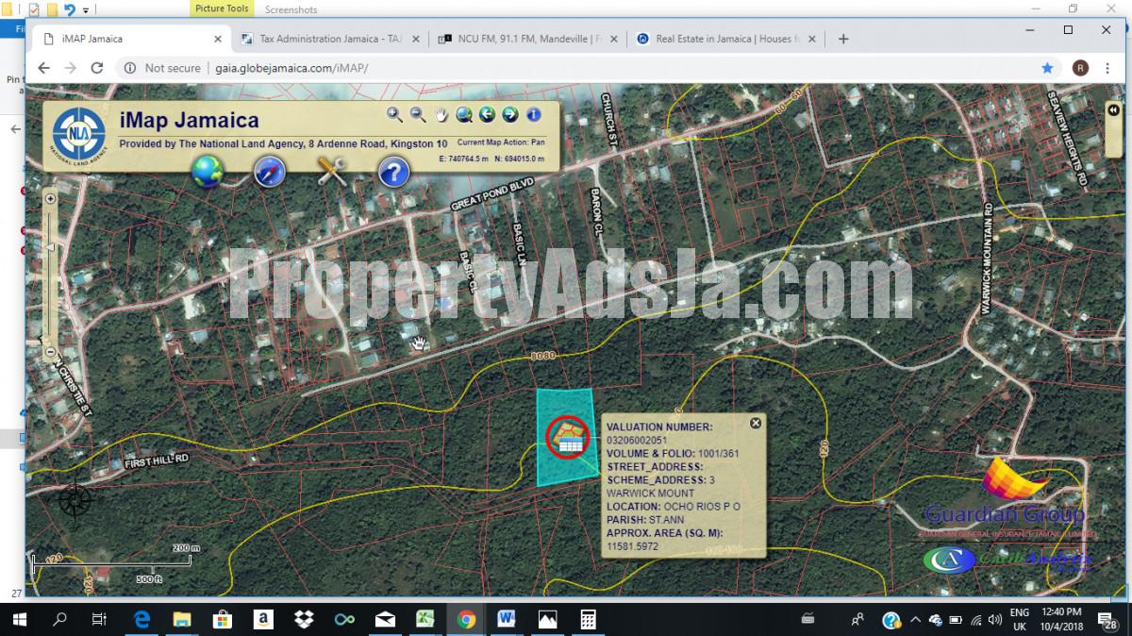Go to previous map extent via globe back-arrow

[x=487, y=114]
